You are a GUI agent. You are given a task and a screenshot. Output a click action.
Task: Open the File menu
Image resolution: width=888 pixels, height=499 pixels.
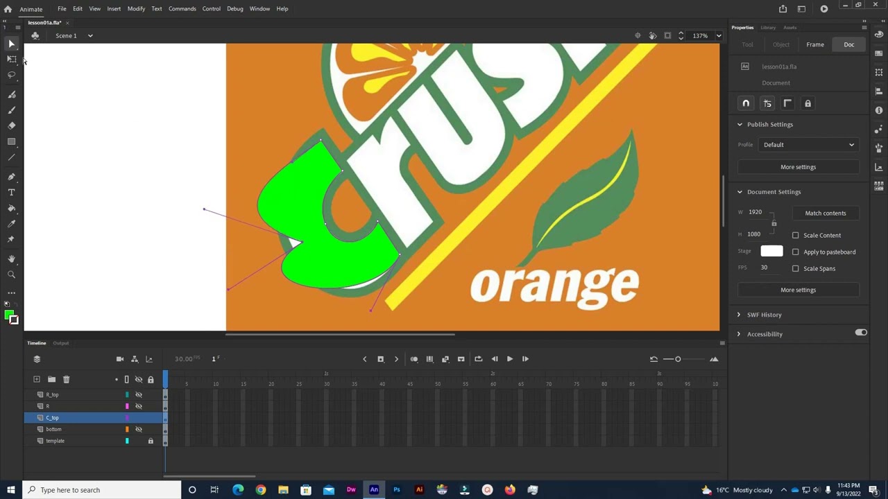62,8
